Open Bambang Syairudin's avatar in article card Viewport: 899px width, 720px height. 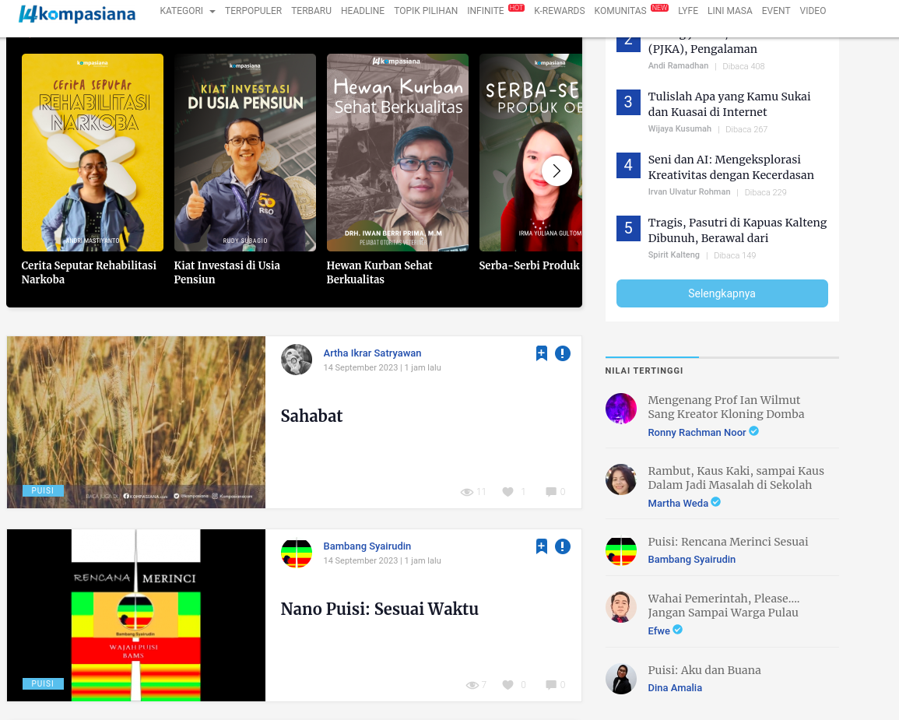click(x=297, y=553)
